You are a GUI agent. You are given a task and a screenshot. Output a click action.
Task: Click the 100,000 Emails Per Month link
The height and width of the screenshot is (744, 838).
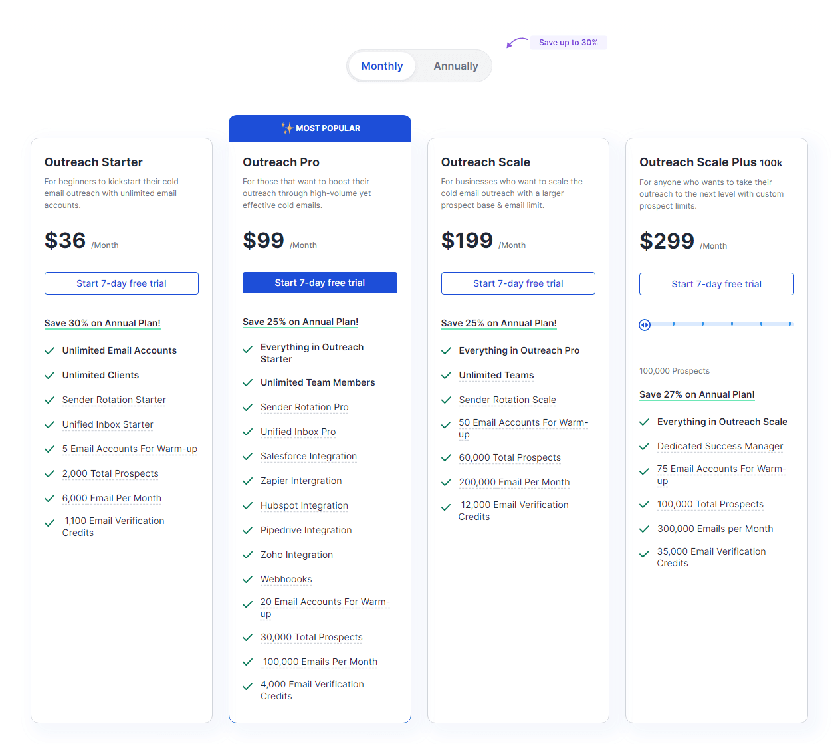click(320, 662)
